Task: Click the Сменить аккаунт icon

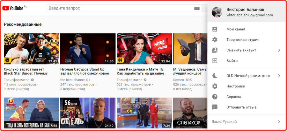Action: pos(215,50)
